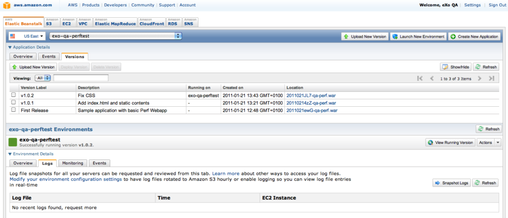508x218 pixels.
Task: Collapse the Application Details section
Action: point(29,47)
